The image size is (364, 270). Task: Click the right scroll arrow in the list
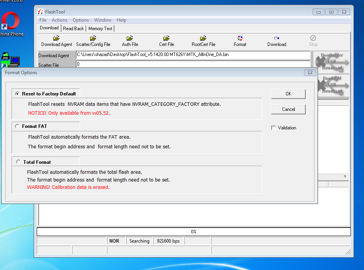[345, 176]
